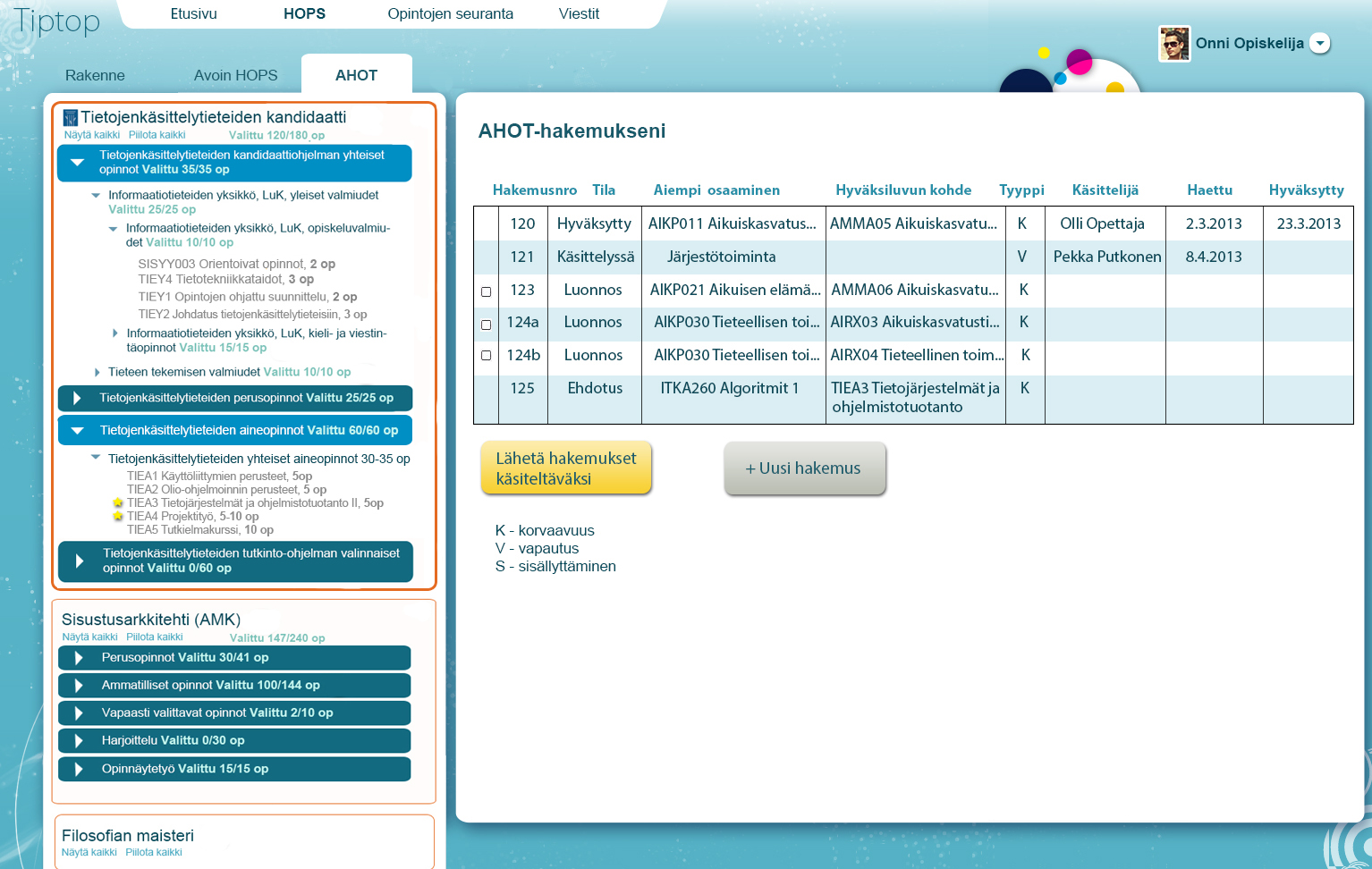Viewport: 1372px width, 869px height.
Task: Open the user menu dropdown arrow
Action: click(1320, 43)
